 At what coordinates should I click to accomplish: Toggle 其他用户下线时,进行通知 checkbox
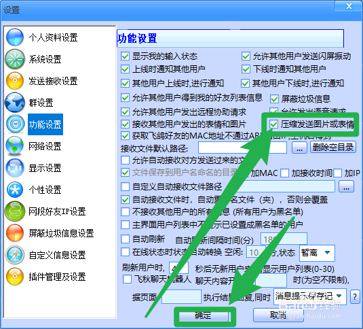tap(245, 83)
